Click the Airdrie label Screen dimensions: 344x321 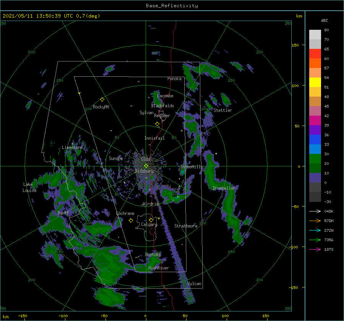[151, 204]
